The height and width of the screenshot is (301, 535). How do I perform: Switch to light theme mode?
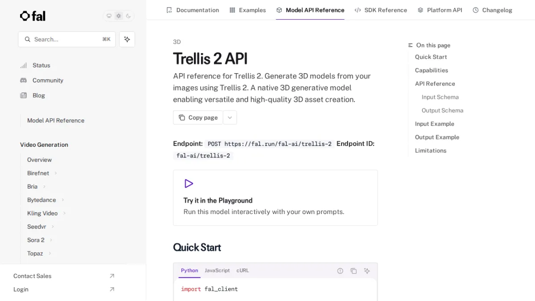[119, 16]
